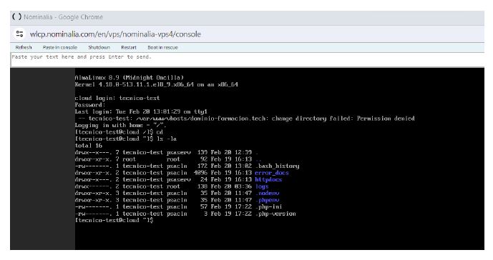This screenshot has height=260, width=493.
Task: Click the 'cloud login: tecnico-test' line
Action: [117, 98]
